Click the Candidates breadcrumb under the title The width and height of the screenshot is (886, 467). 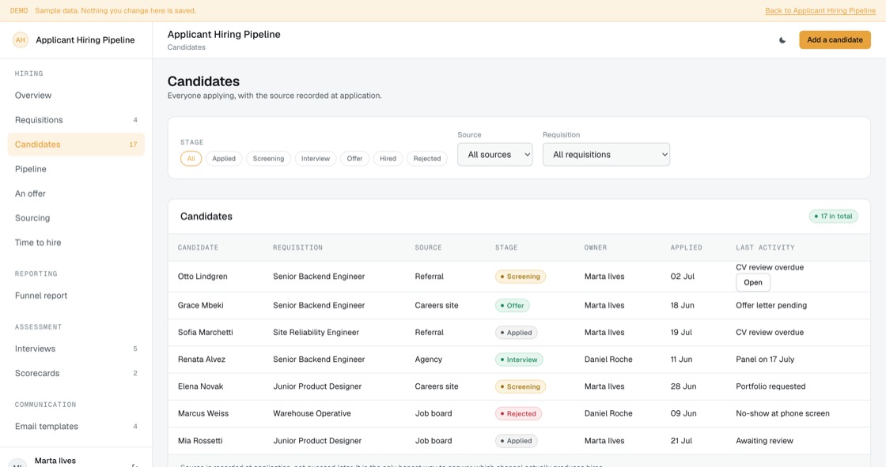(187, 47)
